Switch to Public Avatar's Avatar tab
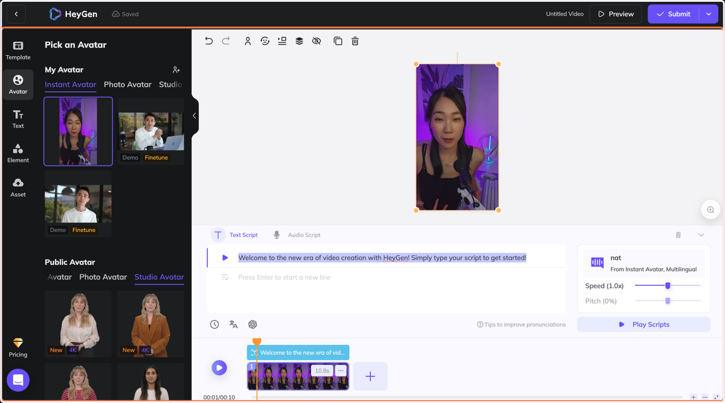This screenshot has width=725, height=403. click(60, 277)
